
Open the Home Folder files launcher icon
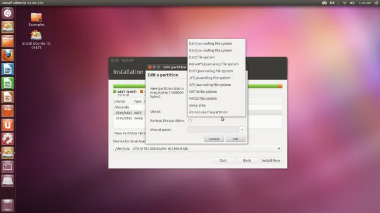pos(8,41)
